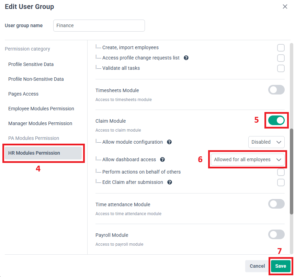This screenshot has height=277, width=295.
Task: Select HR Modules Permission category
Action: pos(43,153)
